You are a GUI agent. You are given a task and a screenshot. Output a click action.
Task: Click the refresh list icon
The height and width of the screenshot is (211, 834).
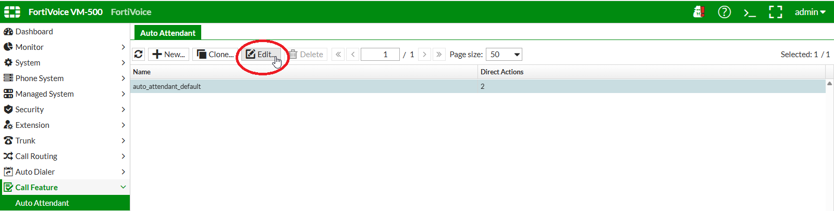(139, 54)
